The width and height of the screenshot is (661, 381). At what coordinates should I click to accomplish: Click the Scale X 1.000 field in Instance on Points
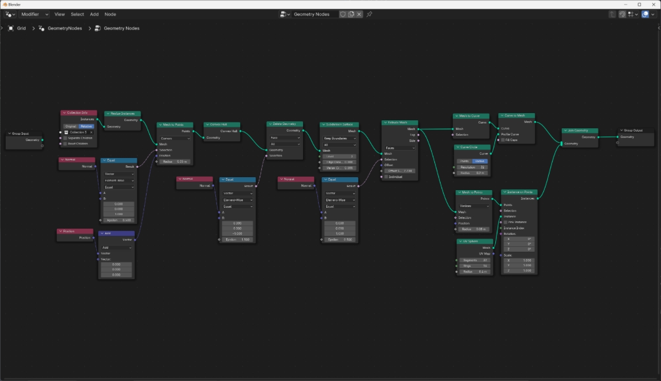click(x=520, y=260)
